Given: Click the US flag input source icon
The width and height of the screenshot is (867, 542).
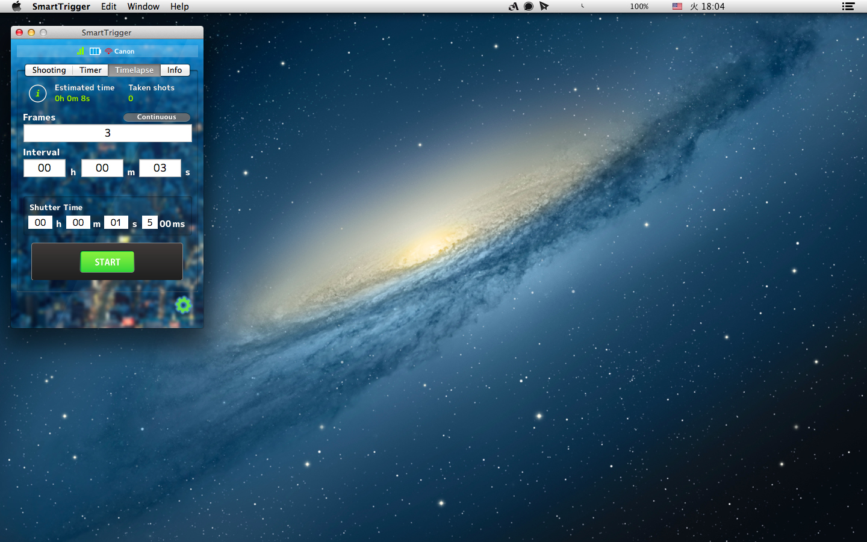Looking at the screenshot, I should 677,6.
